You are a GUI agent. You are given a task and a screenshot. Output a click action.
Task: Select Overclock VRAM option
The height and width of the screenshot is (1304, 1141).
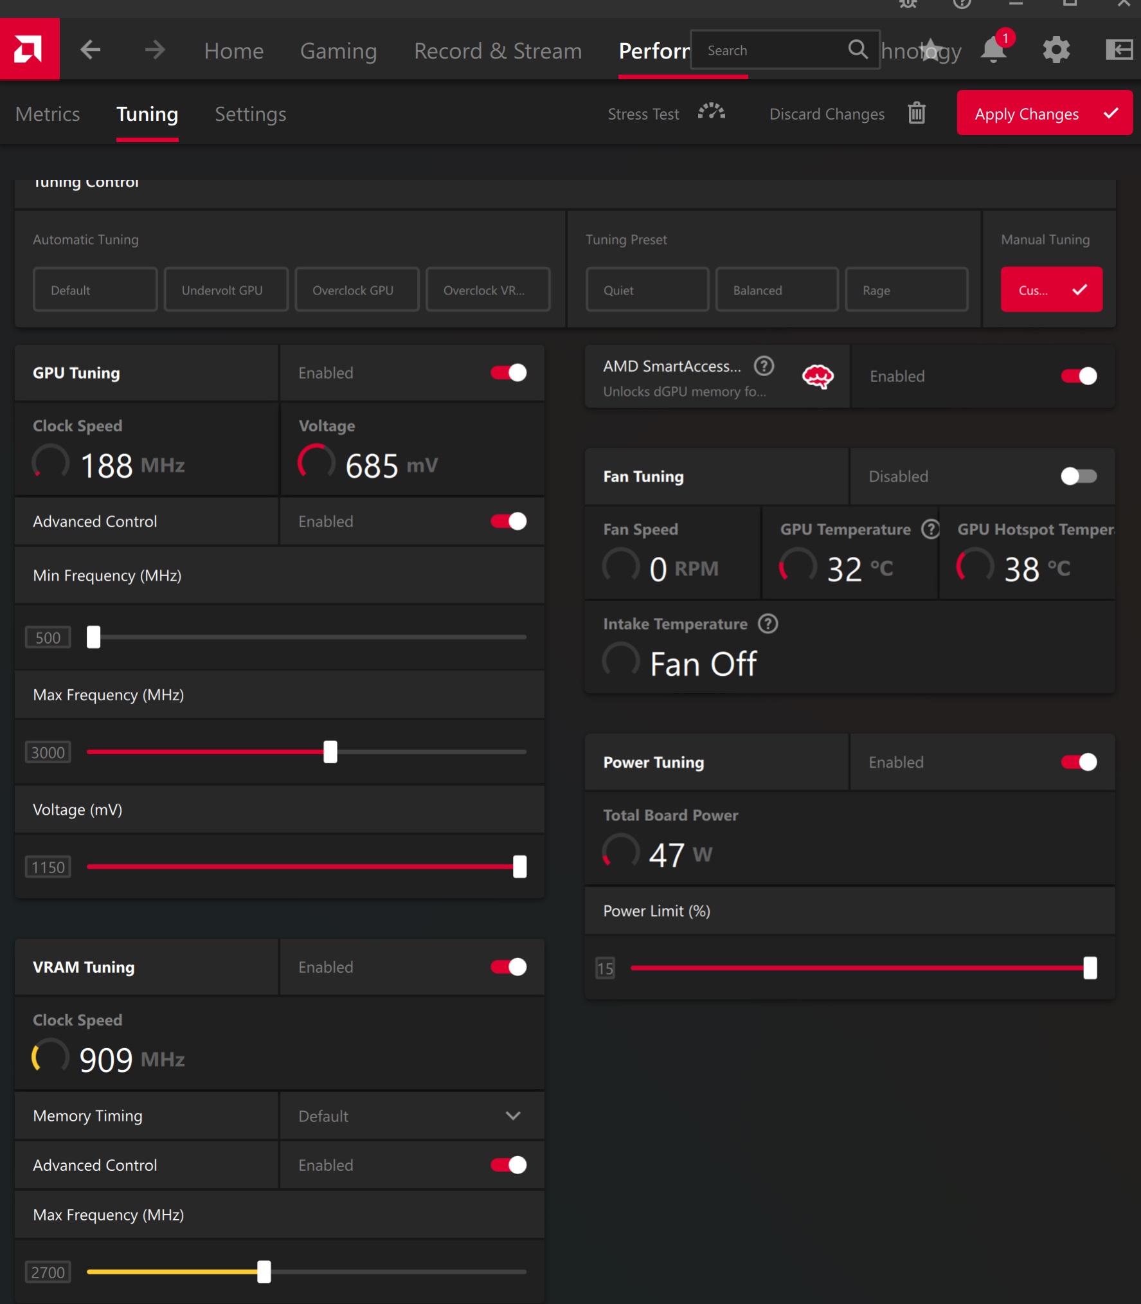pyautogui.click(x=488, y=290)
